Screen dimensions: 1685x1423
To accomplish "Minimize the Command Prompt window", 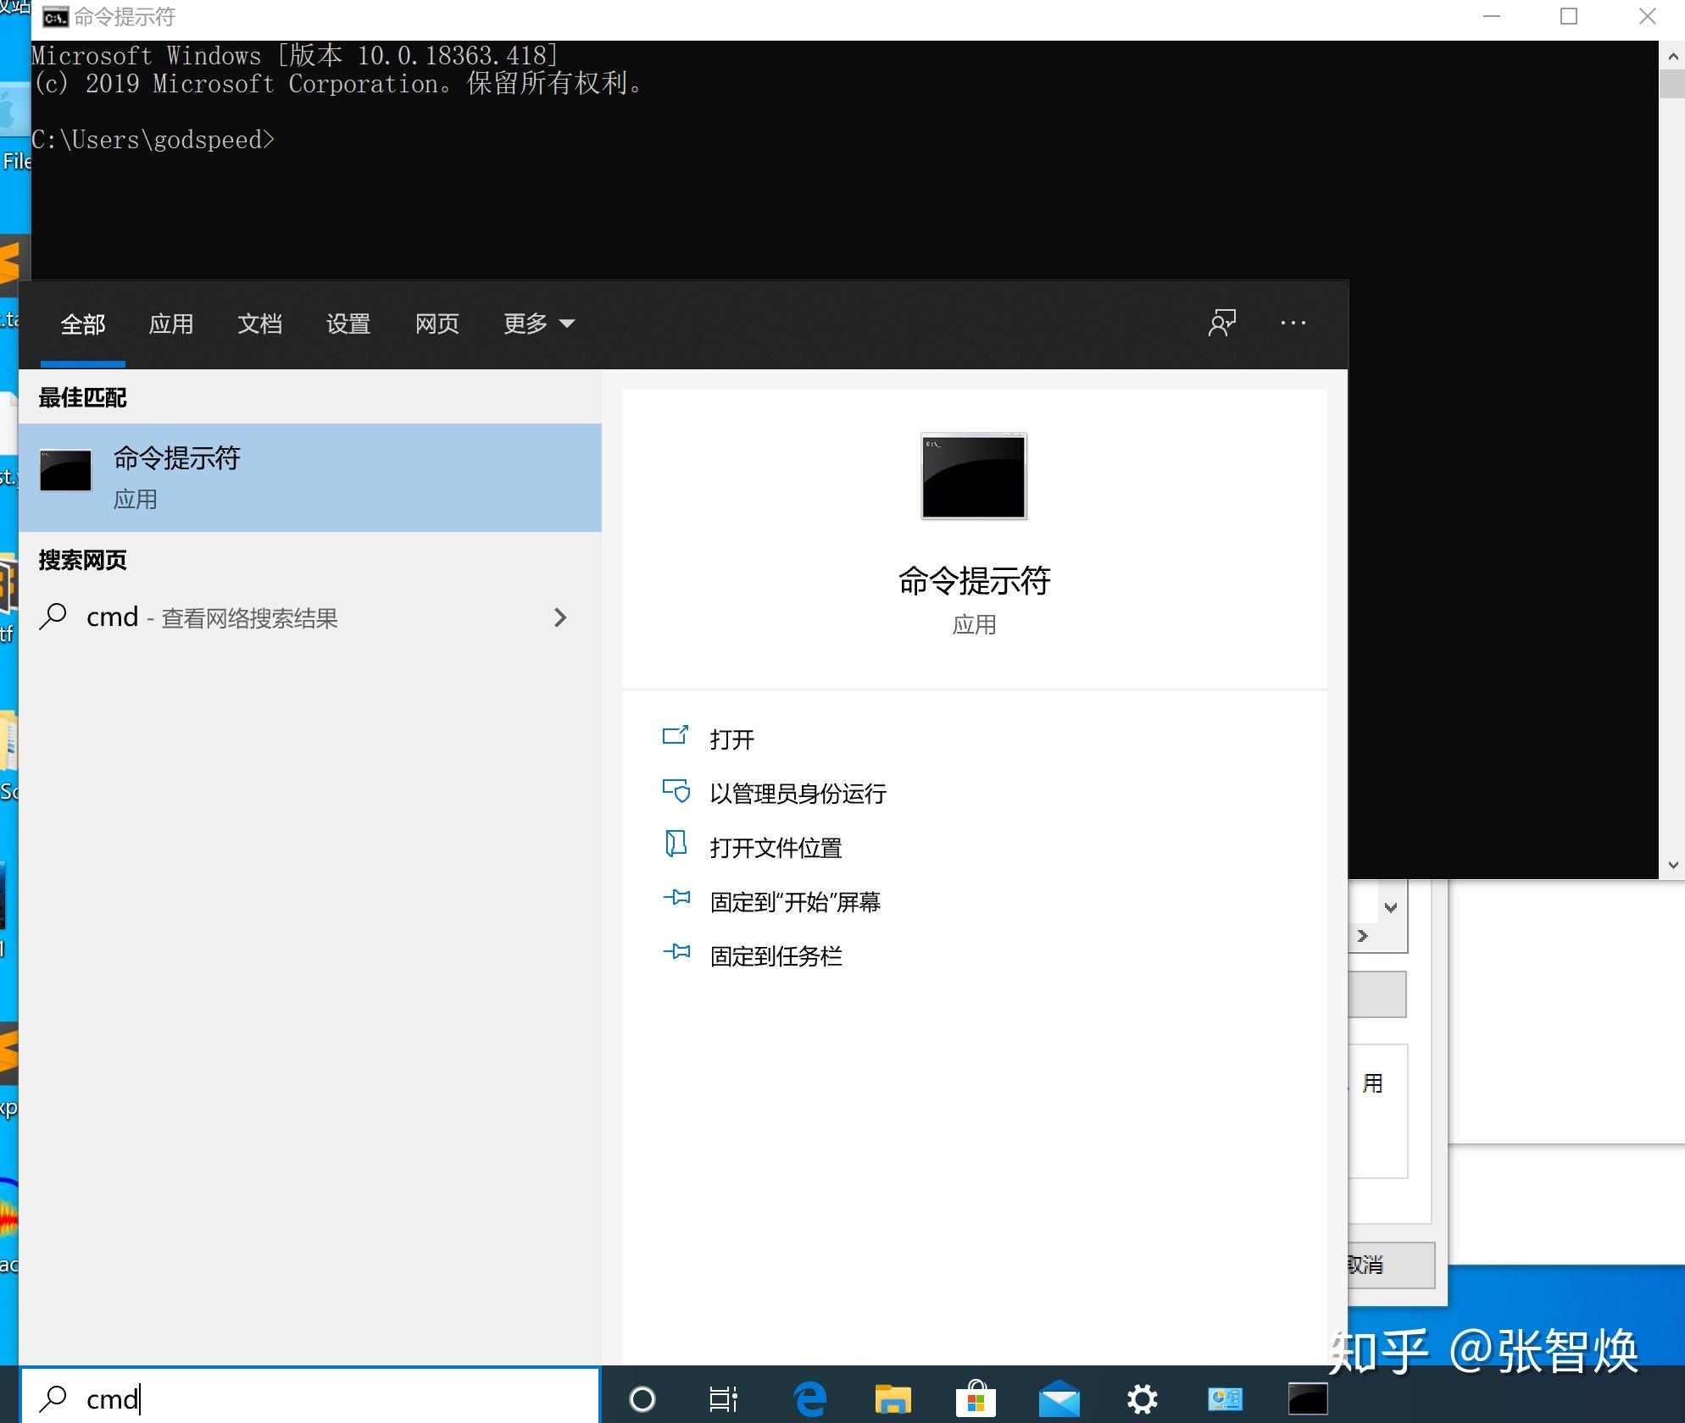I will tap(1492, 17).
